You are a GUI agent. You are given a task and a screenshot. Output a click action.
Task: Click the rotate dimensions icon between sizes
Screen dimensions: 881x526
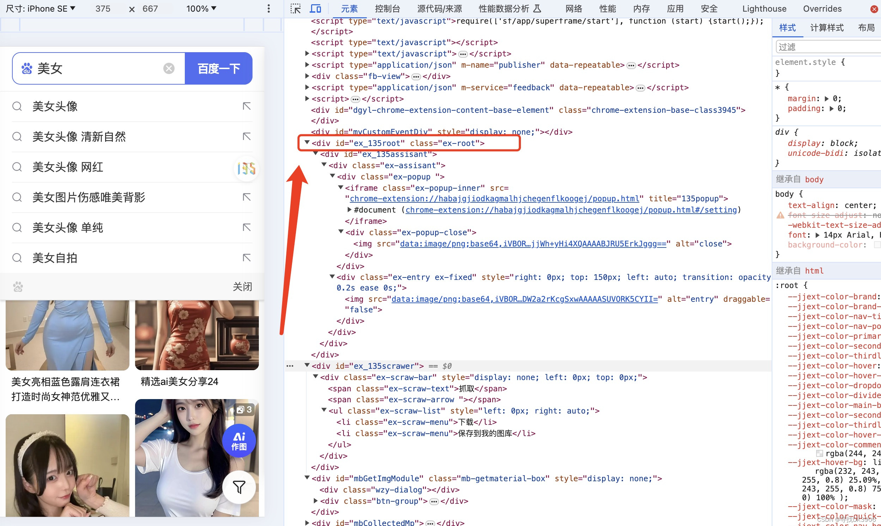coord(132,9)
